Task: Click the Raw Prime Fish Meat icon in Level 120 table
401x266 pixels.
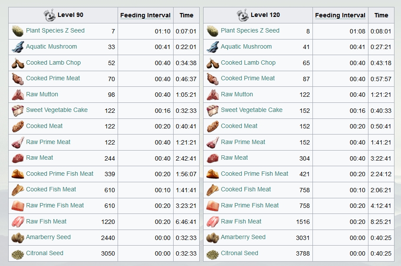Action: (x=213, y=206)
